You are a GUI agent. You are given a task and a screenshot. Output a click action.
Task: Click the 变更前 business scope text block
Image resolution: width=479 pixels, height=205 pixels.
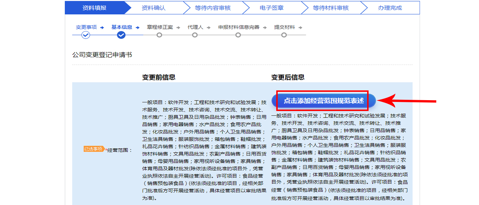pos(204,150)
